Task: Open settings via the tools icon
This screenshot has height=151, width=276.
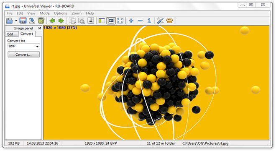Action: [160, 21]
